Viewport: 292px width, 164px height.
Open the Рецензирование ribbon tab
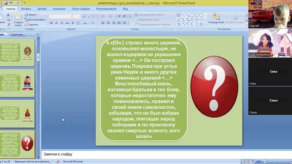pos(106,9)
